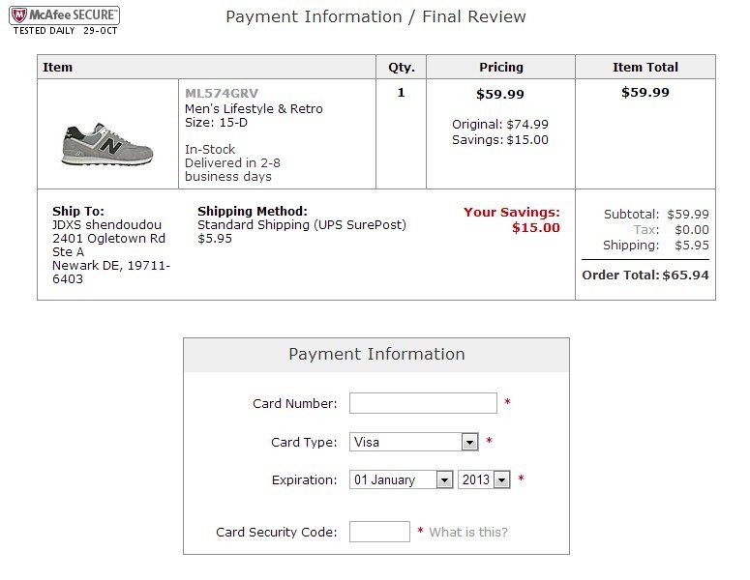
Task: Click the ML574GRV product code link
Action: click(x=222, y=93)
